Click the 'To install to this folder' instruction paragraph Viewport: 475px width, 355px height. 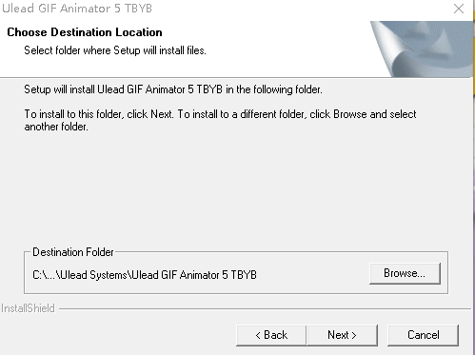pos(220,120)
